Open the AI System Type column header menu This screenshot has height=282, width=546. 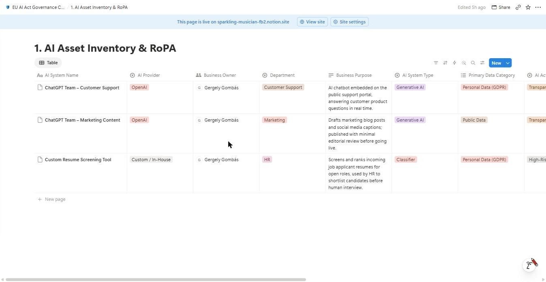[x=424, y=75]
